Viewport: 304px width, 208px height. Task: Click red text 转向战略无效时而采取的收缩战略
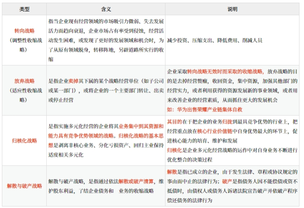coord(225,71)
